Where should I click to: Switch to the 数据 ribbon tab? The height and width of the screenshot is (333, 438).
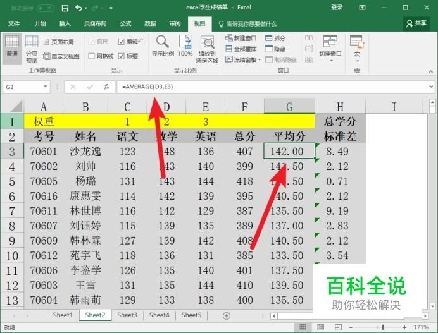click(150, 24)
